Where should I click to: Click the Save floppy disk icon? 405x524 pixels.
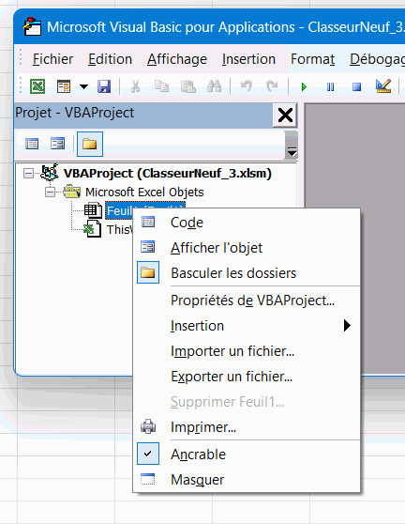pos(104,87)
